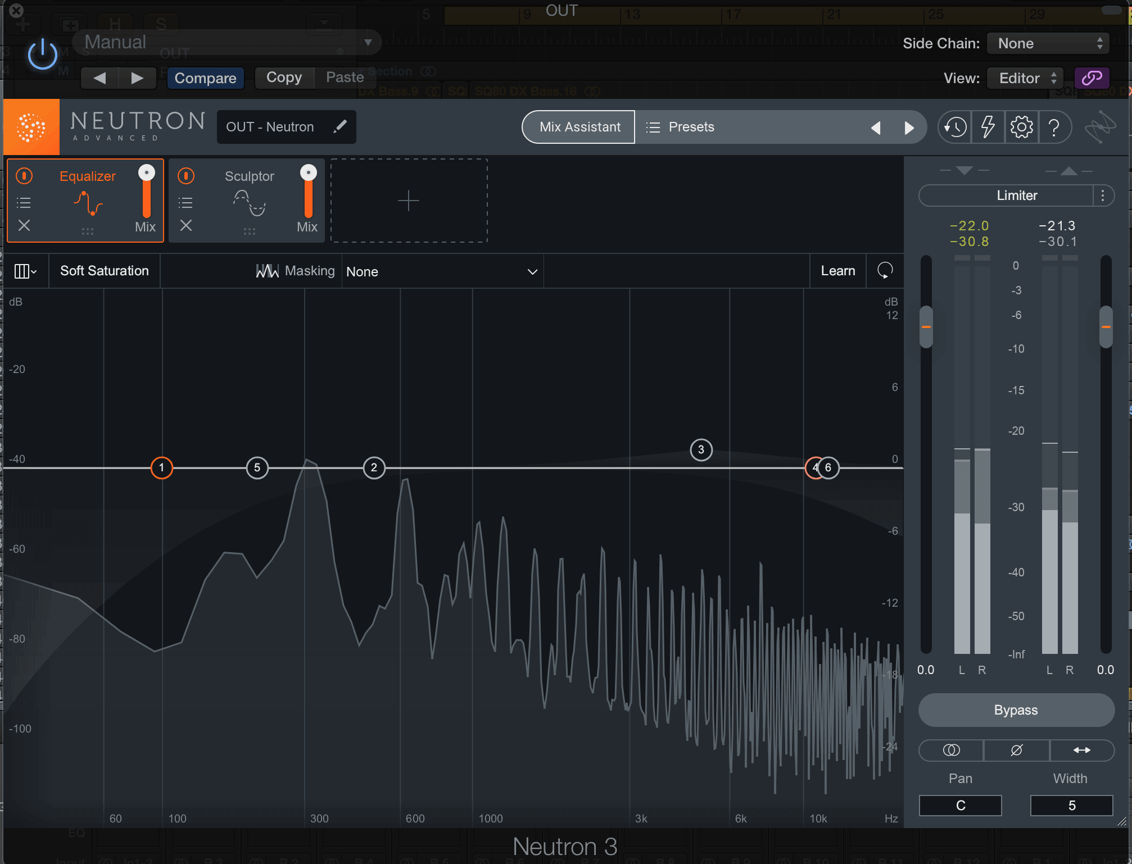
Task: Select EQ node 5
Action: click(x=257, y=467)
